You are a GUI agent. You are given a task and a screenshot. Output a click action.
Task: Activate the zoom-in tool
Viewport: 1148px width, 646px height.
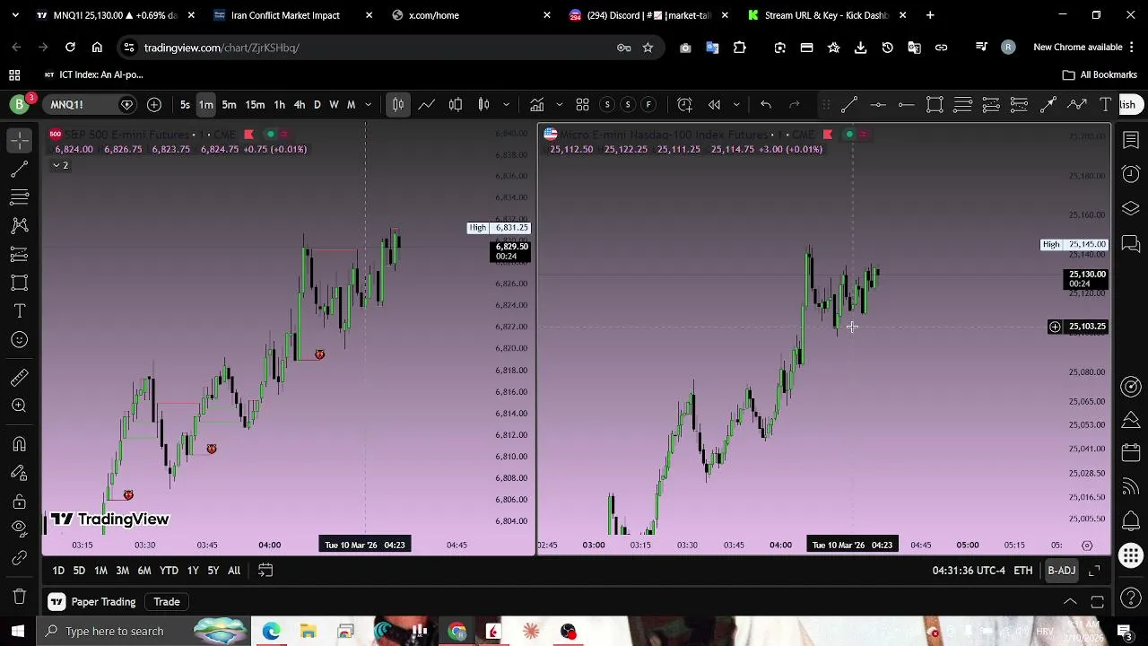(x=20, y=406)
